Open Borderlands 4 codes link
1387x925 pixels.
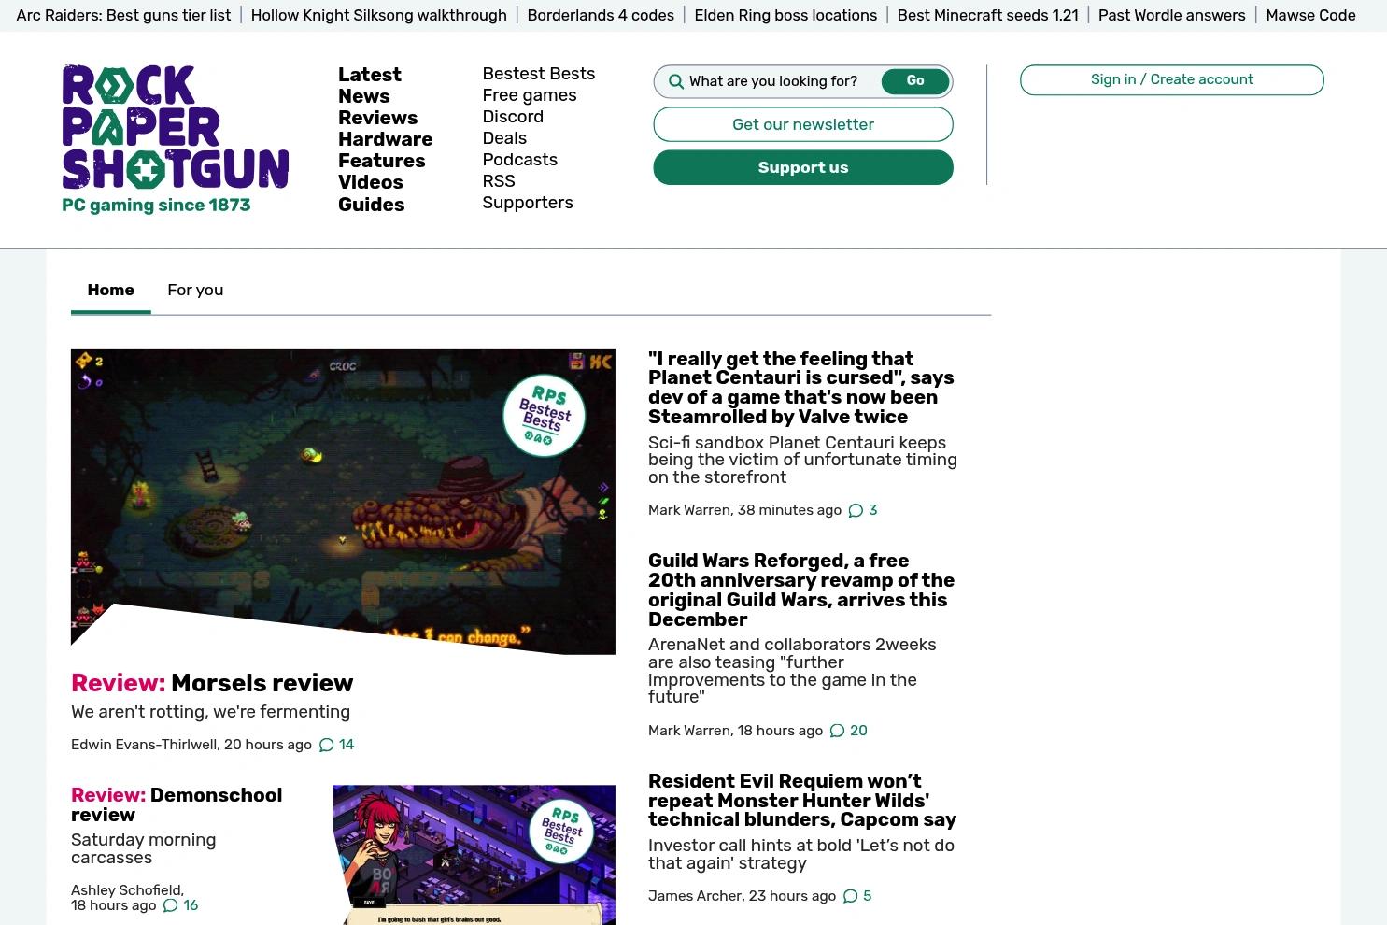[x=601, y=16]
